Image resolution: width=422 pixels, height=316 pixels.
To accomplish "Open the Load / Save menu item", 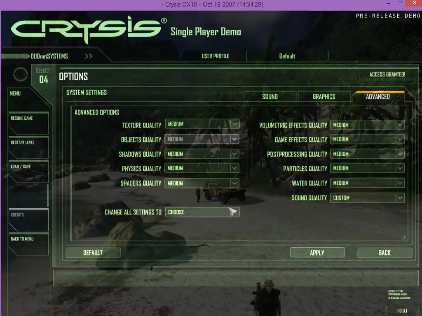I will coord(28,172).
